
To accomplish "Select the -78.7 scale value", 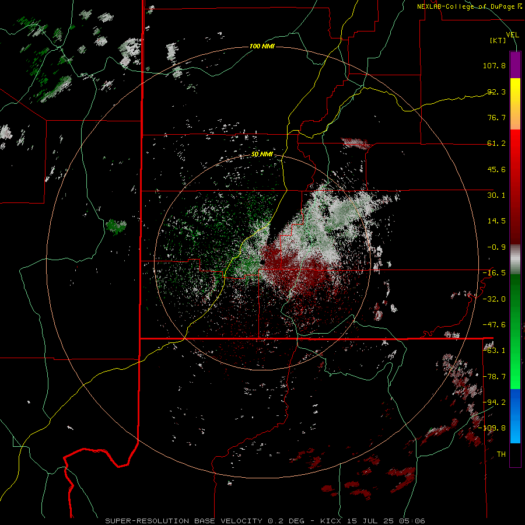I will (x=494, y=377).
